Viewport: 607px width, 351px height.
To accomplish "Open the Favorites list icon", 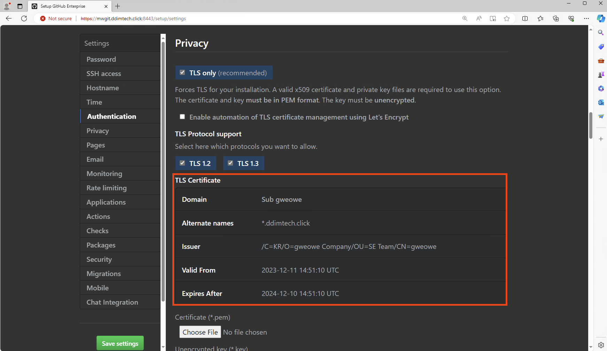I will (x=540, y=18).
